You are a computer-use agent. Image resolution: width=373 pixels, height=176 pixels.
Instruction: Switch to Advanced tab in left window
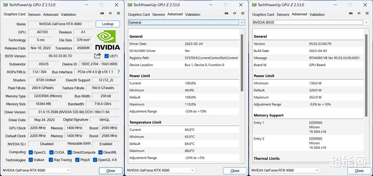51,15
